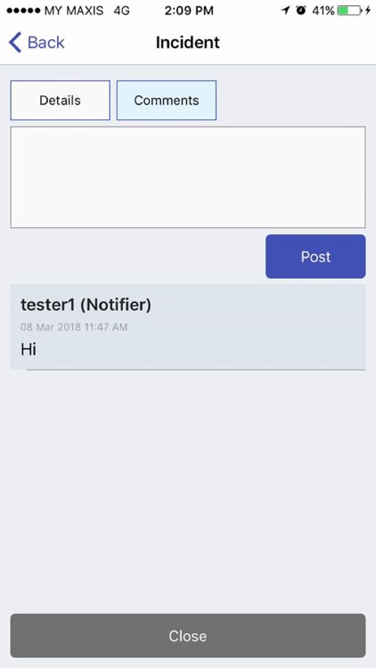This screenshot has width=376, height=668.
Task: Tap the location arrow status icon
Action: (x=285, y=11)
